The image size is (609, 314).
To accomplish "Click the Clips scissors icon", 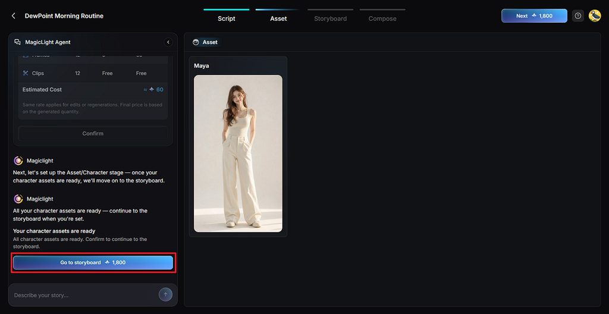I will coord(26,73).
